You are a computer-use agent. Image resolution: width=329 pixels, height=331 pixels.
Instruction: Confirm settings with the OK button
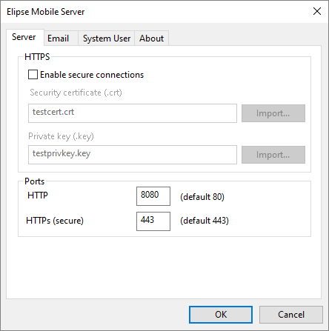[x=221, y=315]
